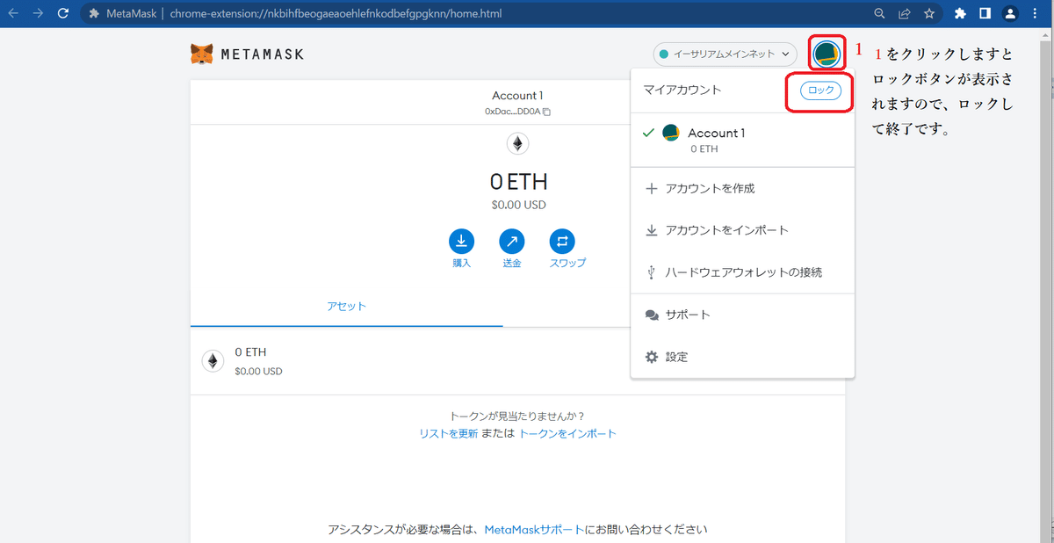Click the MetaMask fox logo
Viewport: 1054px width, 543px height.
point(202,54)
